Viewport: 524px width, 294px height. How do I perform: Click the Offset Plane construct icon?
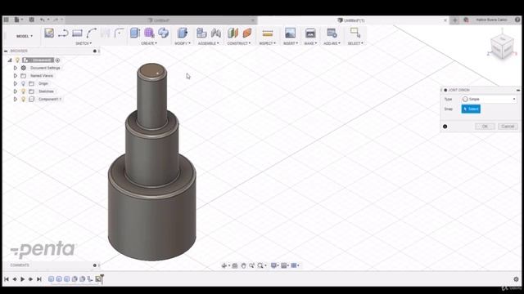pyautogui.click(x=233, y=33)
